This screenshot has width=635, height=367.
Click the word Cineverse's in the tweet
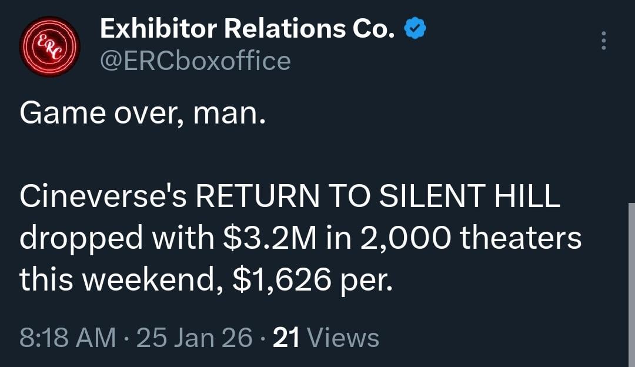point(103,198)
